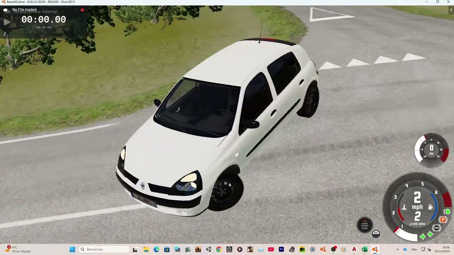
Task: Open the Windows Start menu
Action: 72,249
